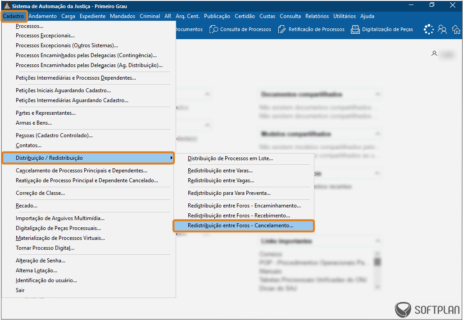Collapse the Links Importantes panel
This screenshot has width=463, height=320.
coord(377,241)
